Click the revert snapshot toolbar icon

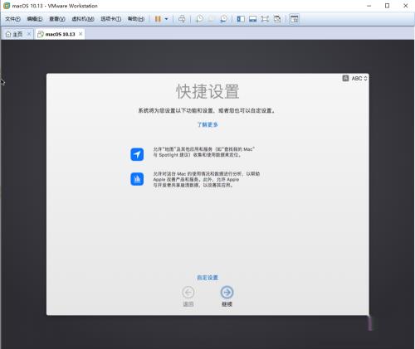click(211, 19)
